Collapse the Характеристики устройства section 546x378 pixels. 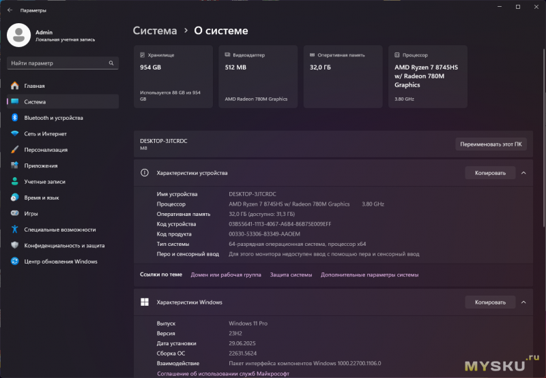pyautogui.click(x=523, y=173)
